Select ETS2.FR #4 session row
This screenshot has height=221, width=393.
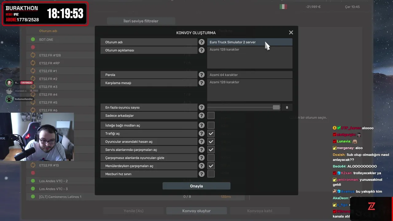point(61,95)
